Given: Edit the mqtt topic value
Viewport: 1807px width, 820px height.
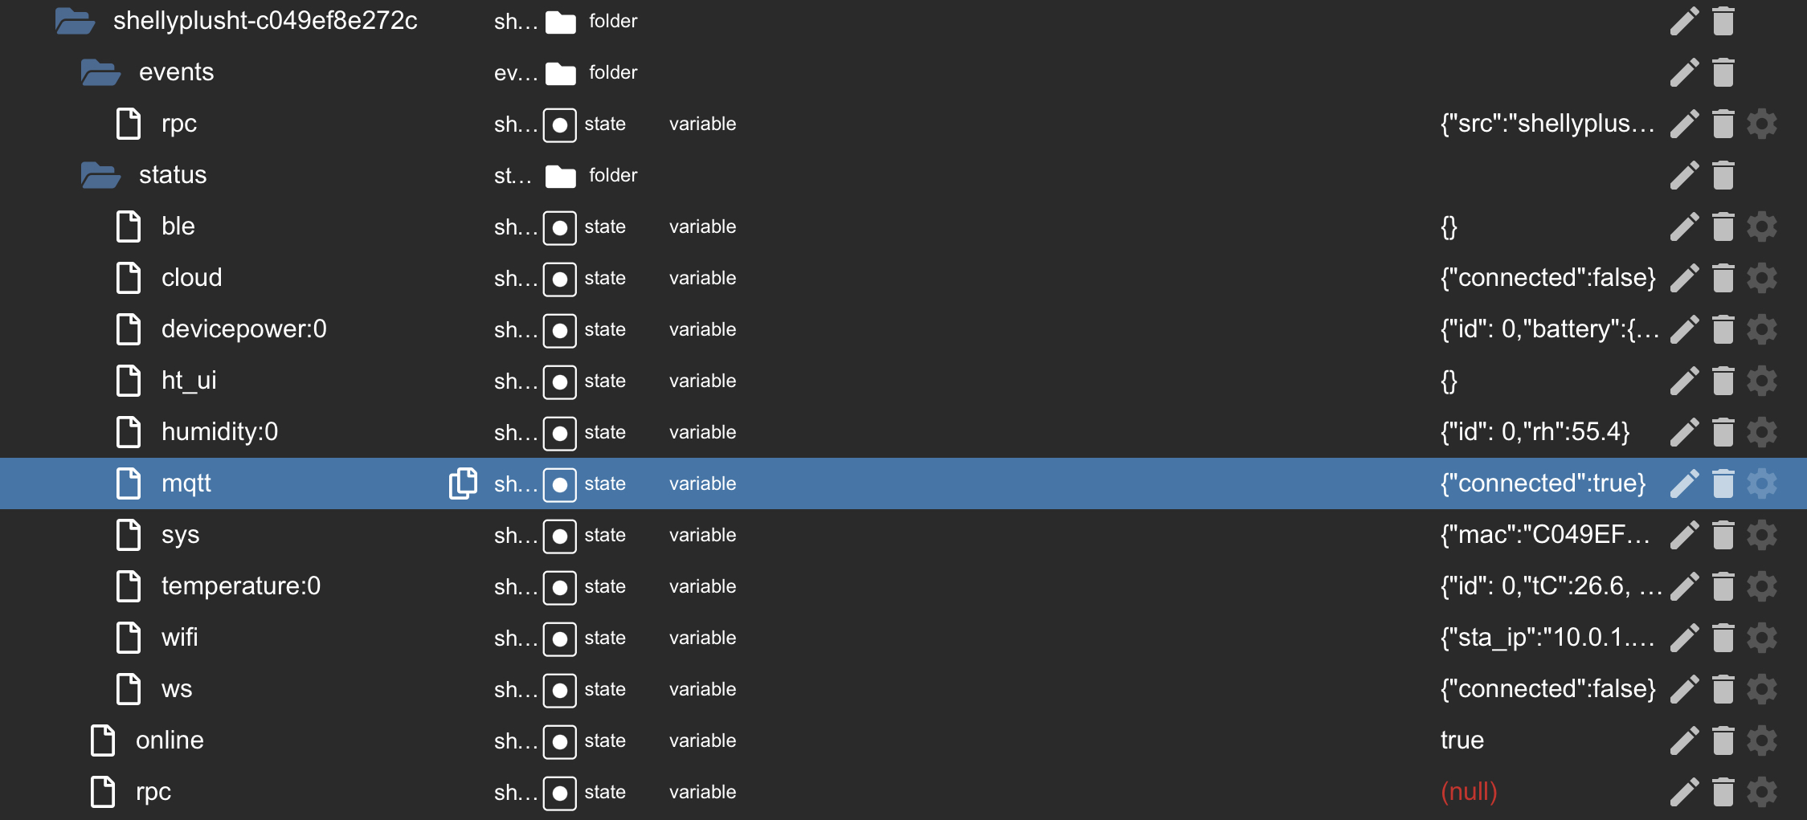Looking at the screenshot, I should tap(1685, 483).
